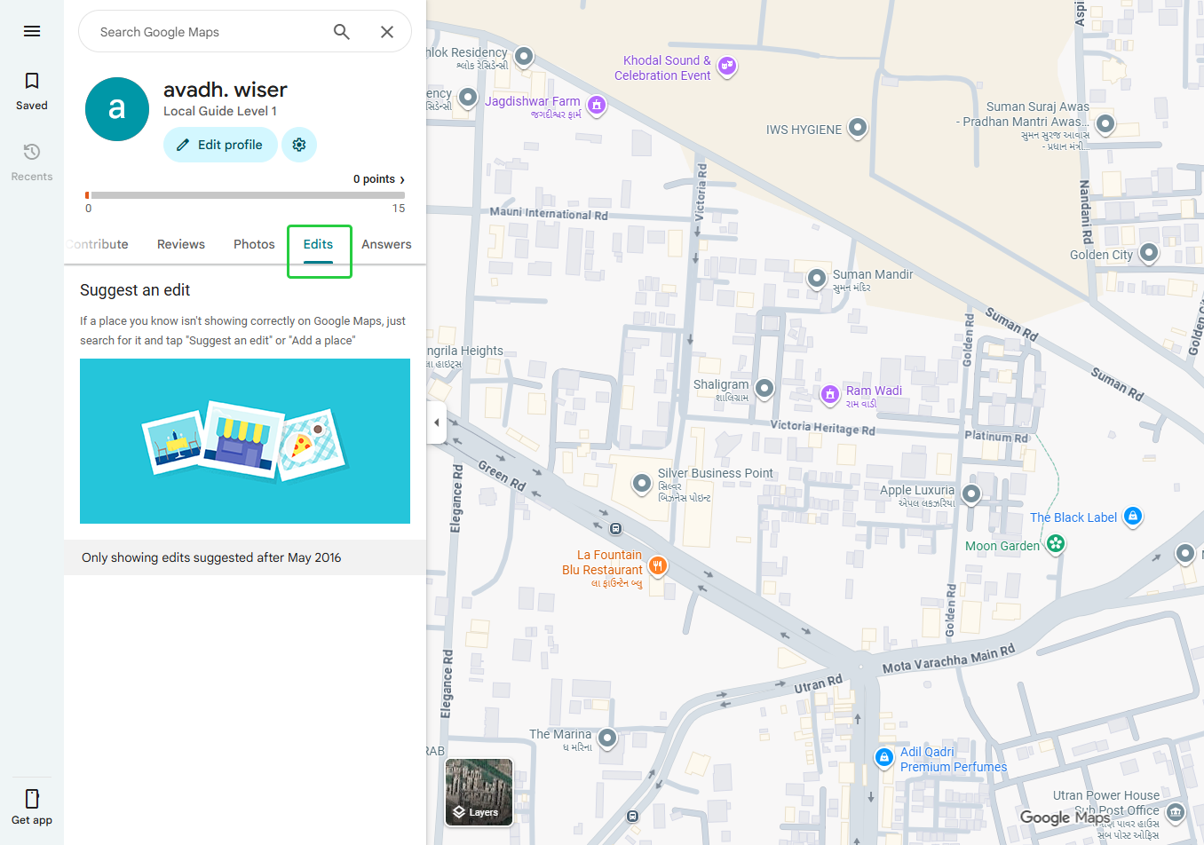This screenshot has height=845, width=1204.
Task: Switch to the Reviews tab
Action: coord(181,244)
